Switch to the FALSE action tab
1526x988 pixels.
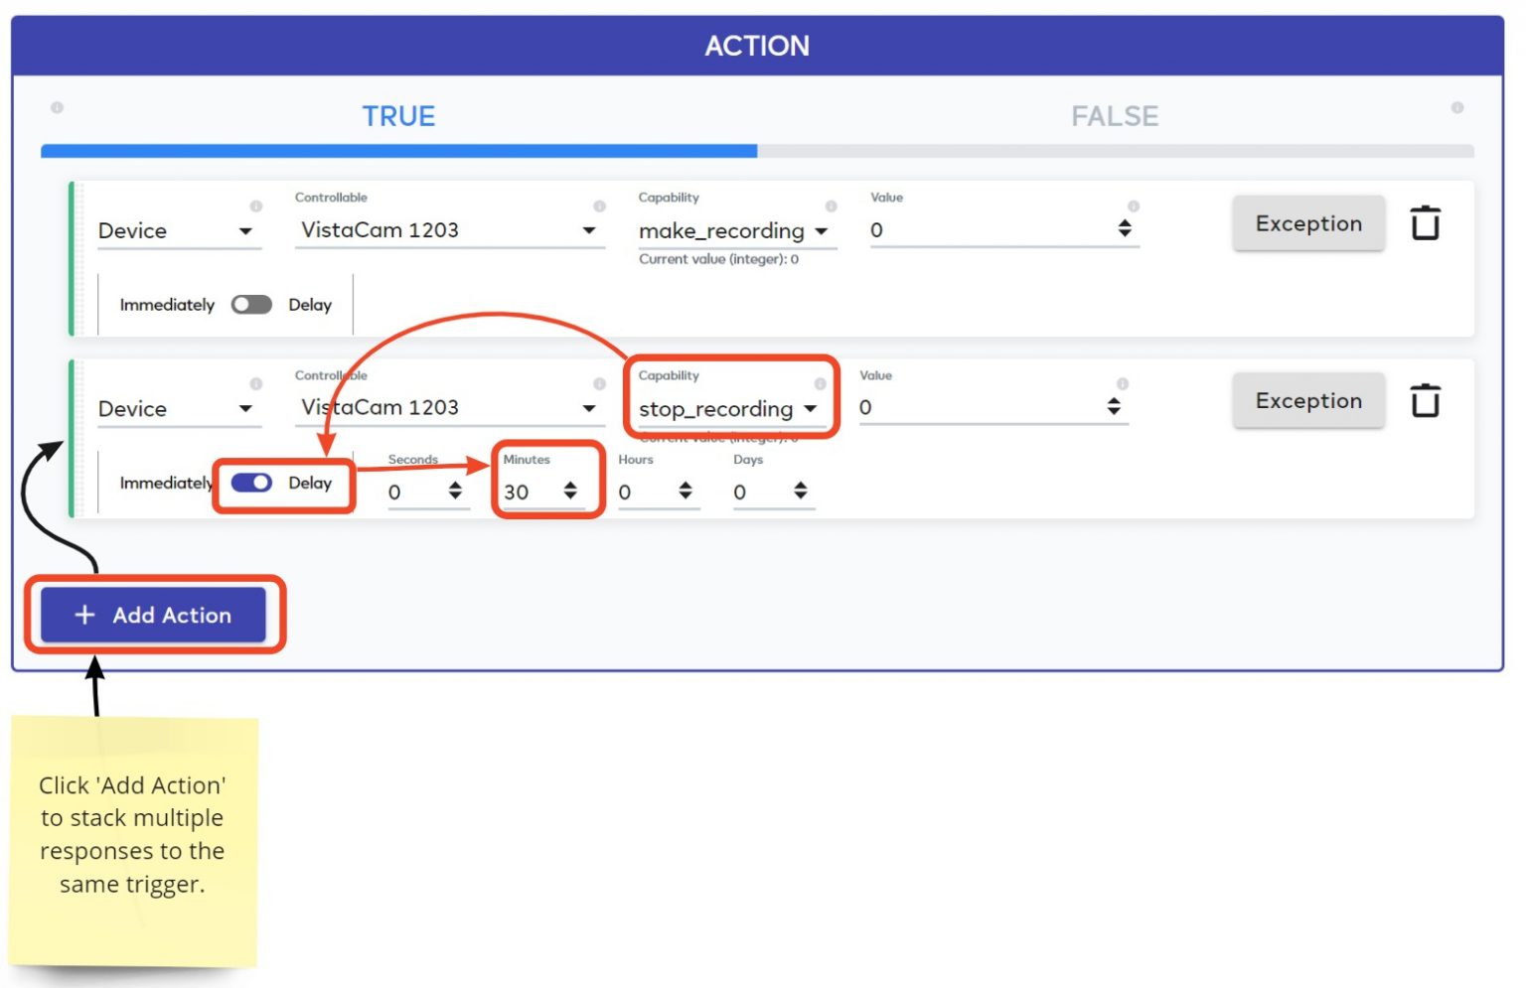pos(1115,116)
